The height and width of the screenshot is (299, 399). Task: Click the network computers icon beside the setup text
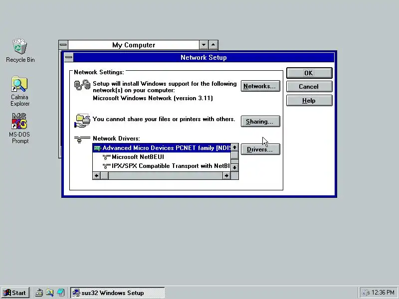click(82, 85)
